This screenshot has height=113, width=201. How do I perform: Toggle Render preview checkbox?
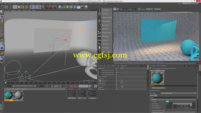click(x=161, y=91)
